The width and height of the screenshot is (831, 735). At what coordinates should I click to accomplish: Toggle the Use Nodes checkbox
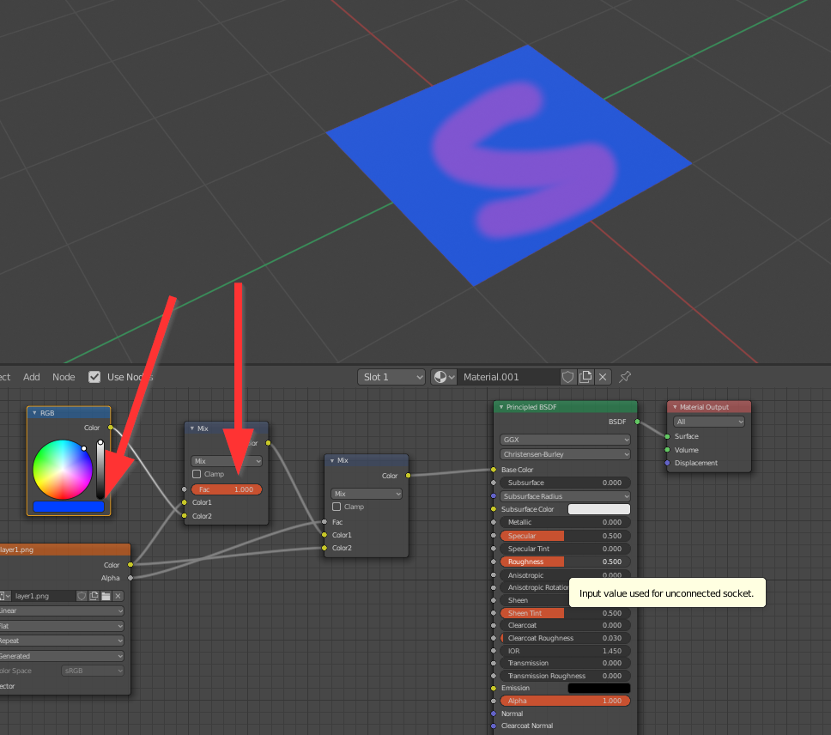pos(94,376)
